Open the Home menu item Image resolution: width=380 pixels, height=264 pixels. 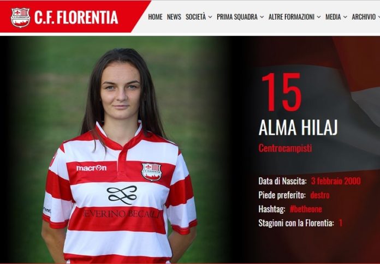pyautogui.click(x=156, y=17)
